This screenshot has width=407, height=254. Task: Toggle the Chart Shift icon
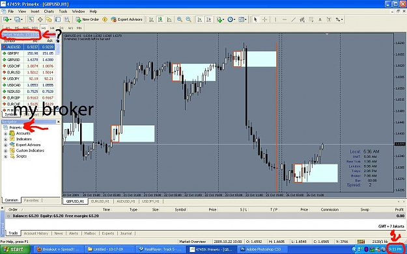coord(208,19)
